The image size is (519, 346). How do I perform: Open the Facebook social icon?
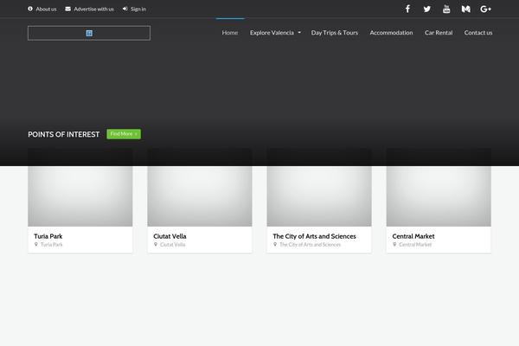pos(407,9)
